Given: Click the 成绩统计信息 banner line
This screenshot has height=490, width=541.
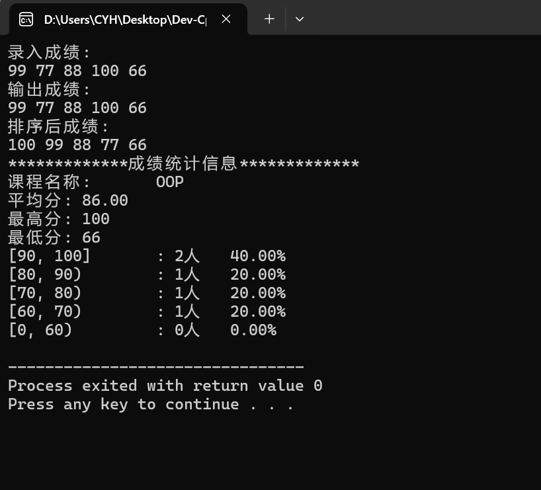Looking at the screenshot, I should click(x=184, y=163).
